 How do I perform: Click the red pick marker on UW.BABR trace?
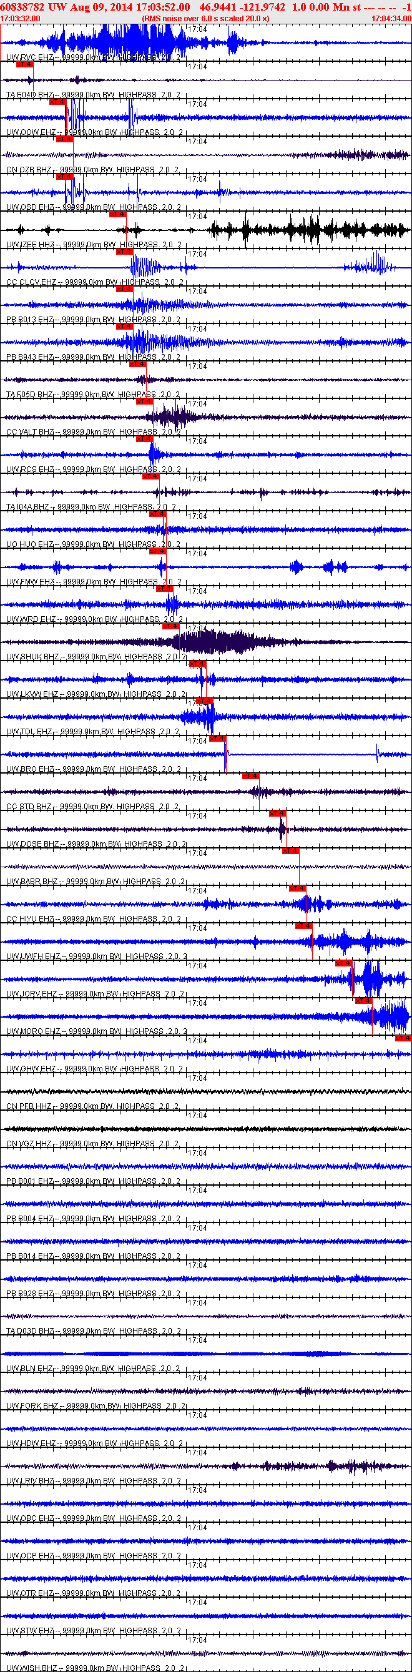(291, 851)
